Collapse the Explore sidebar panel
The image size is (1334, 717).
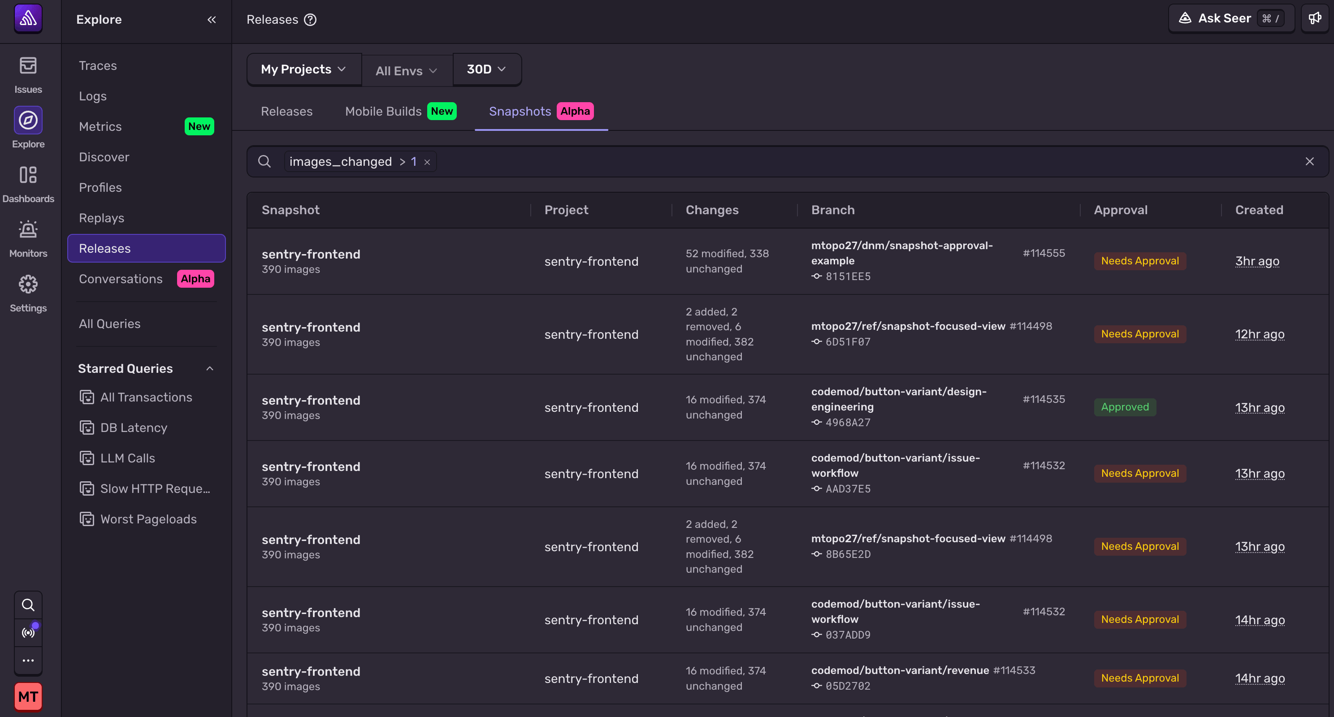pyautogui.click(x=211, y=20)
